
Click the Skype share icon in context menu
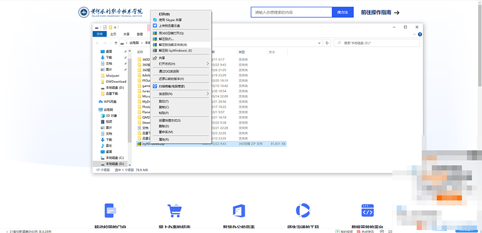tap(155, 20)
